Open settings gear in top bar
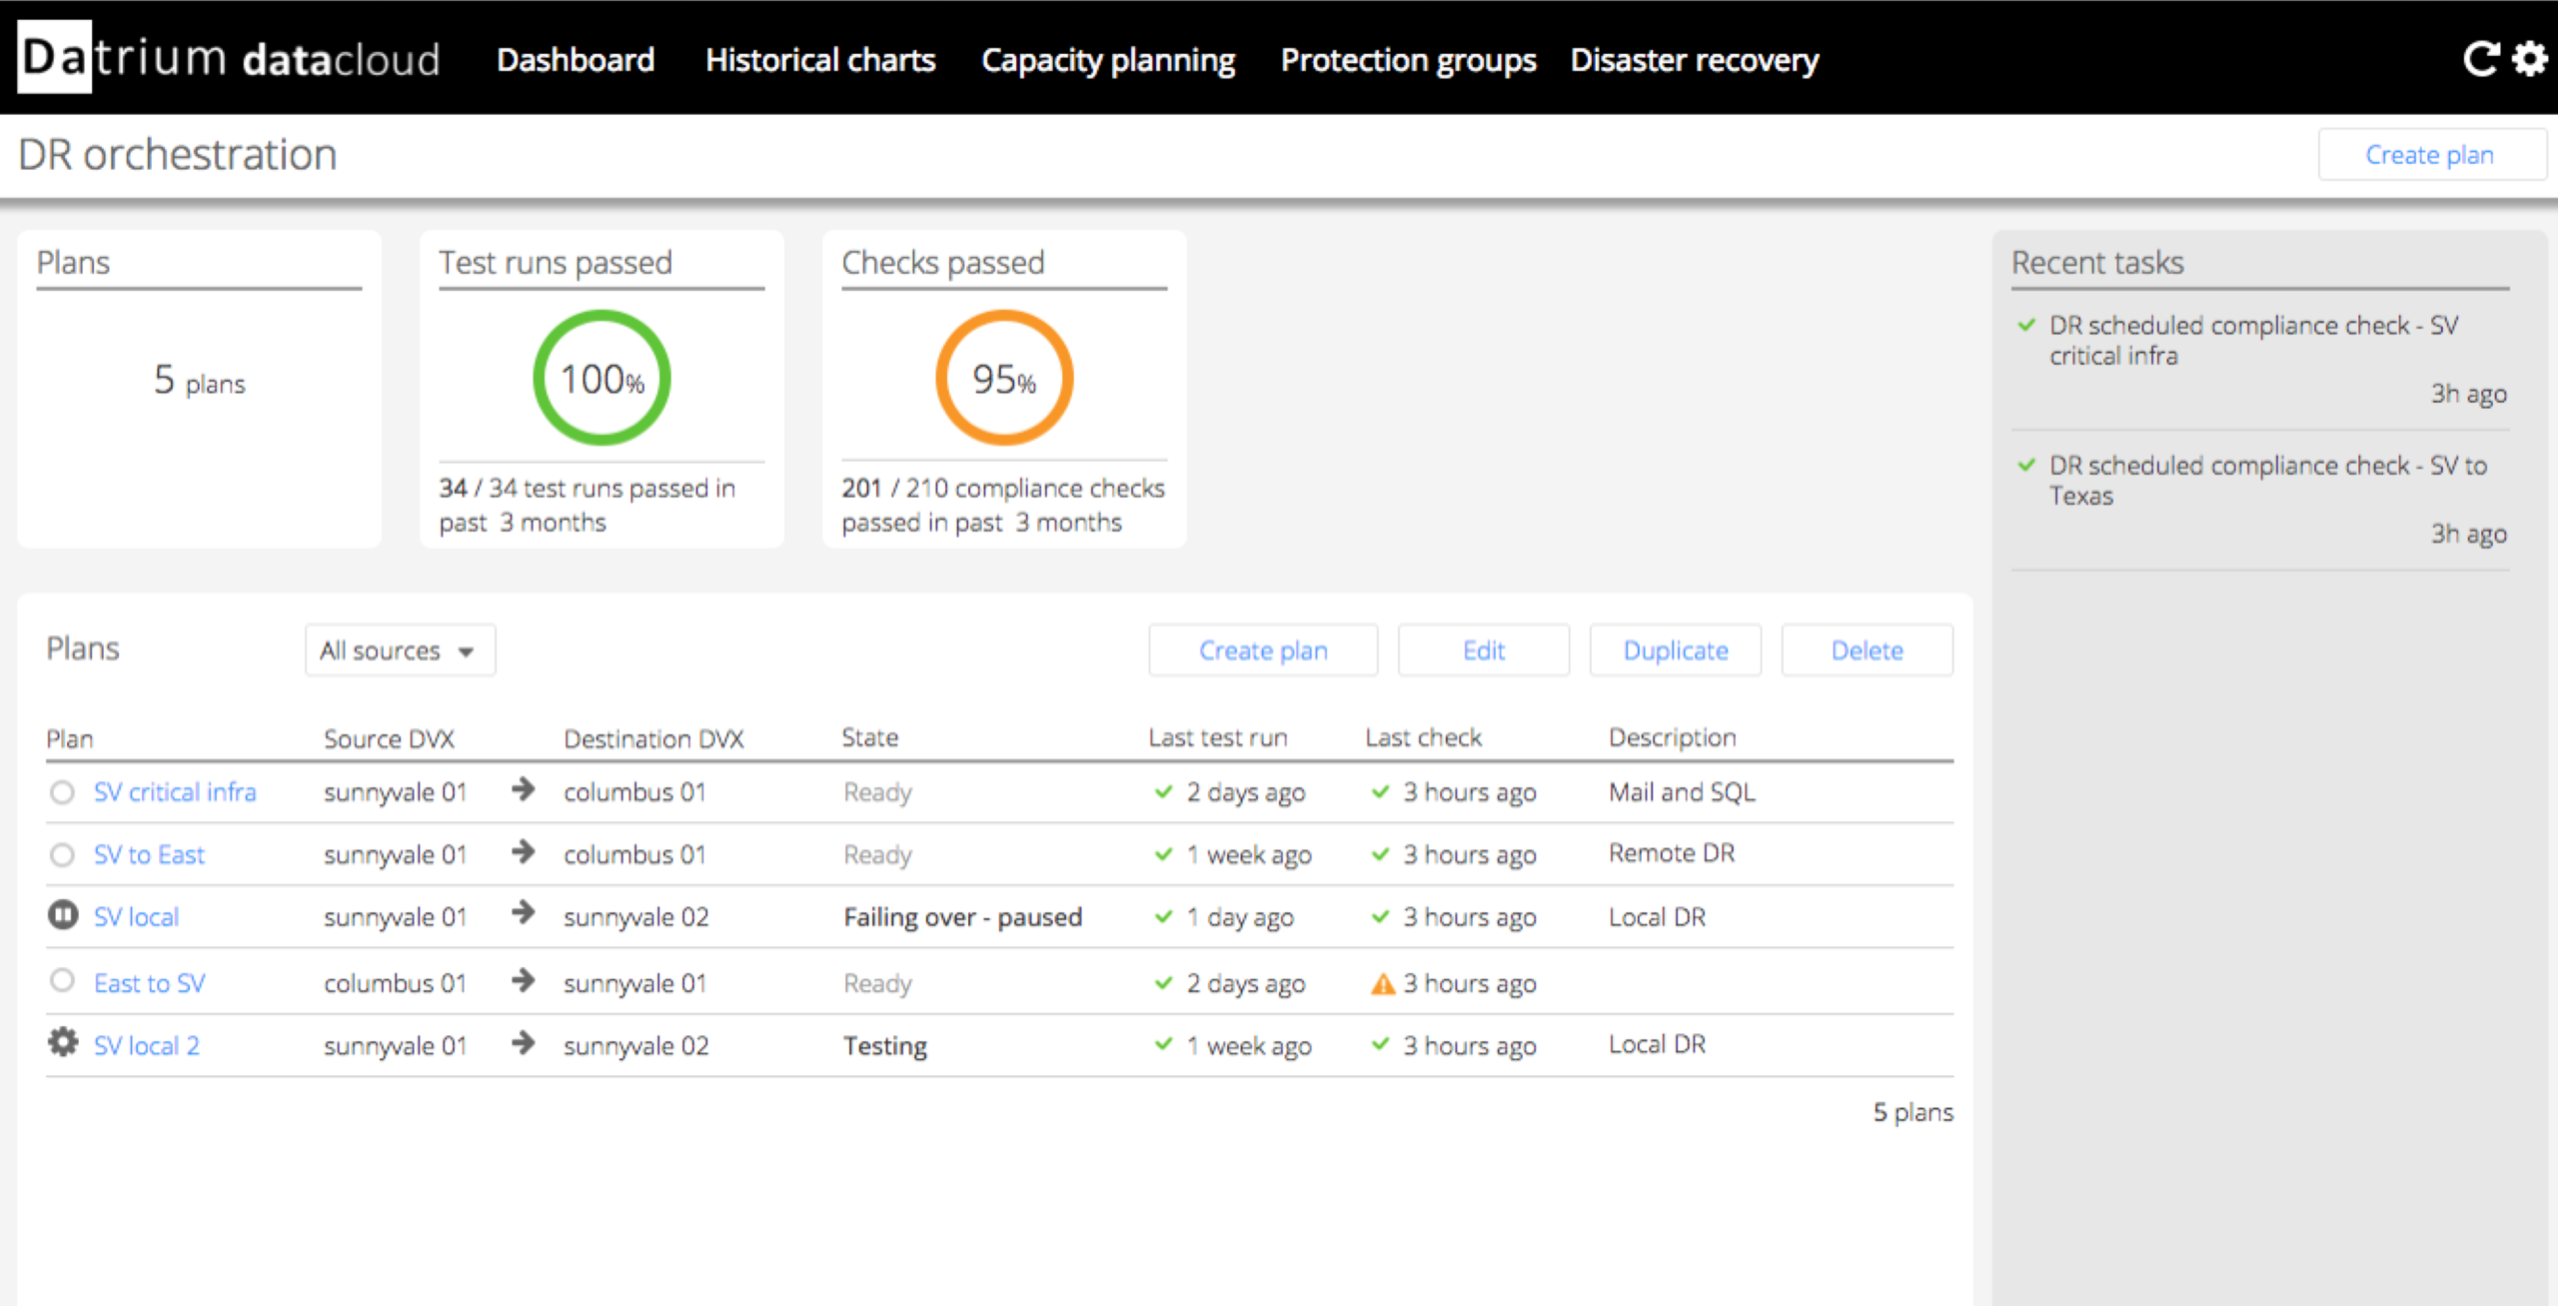2558x1306 pixels. (2530, 59)
